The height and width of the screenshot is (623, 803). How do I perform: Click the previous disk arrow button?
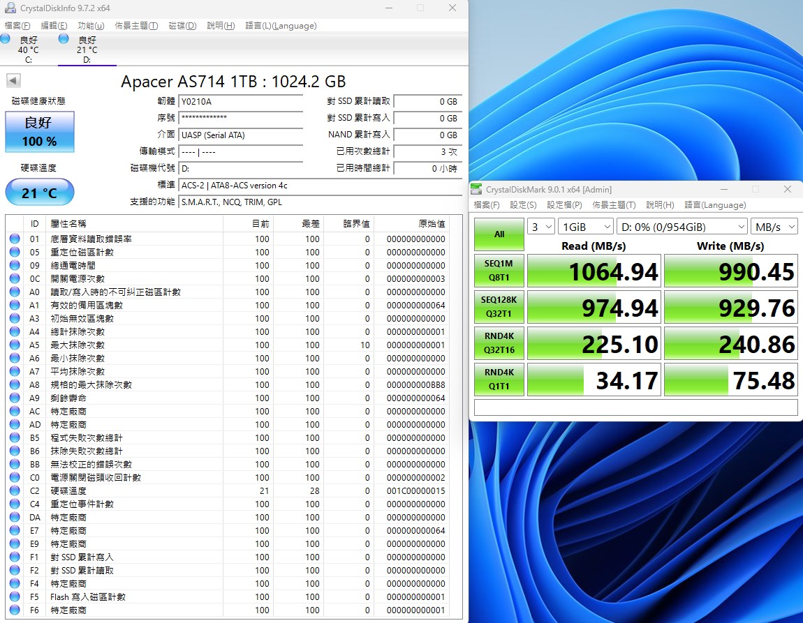coord(13,80)
